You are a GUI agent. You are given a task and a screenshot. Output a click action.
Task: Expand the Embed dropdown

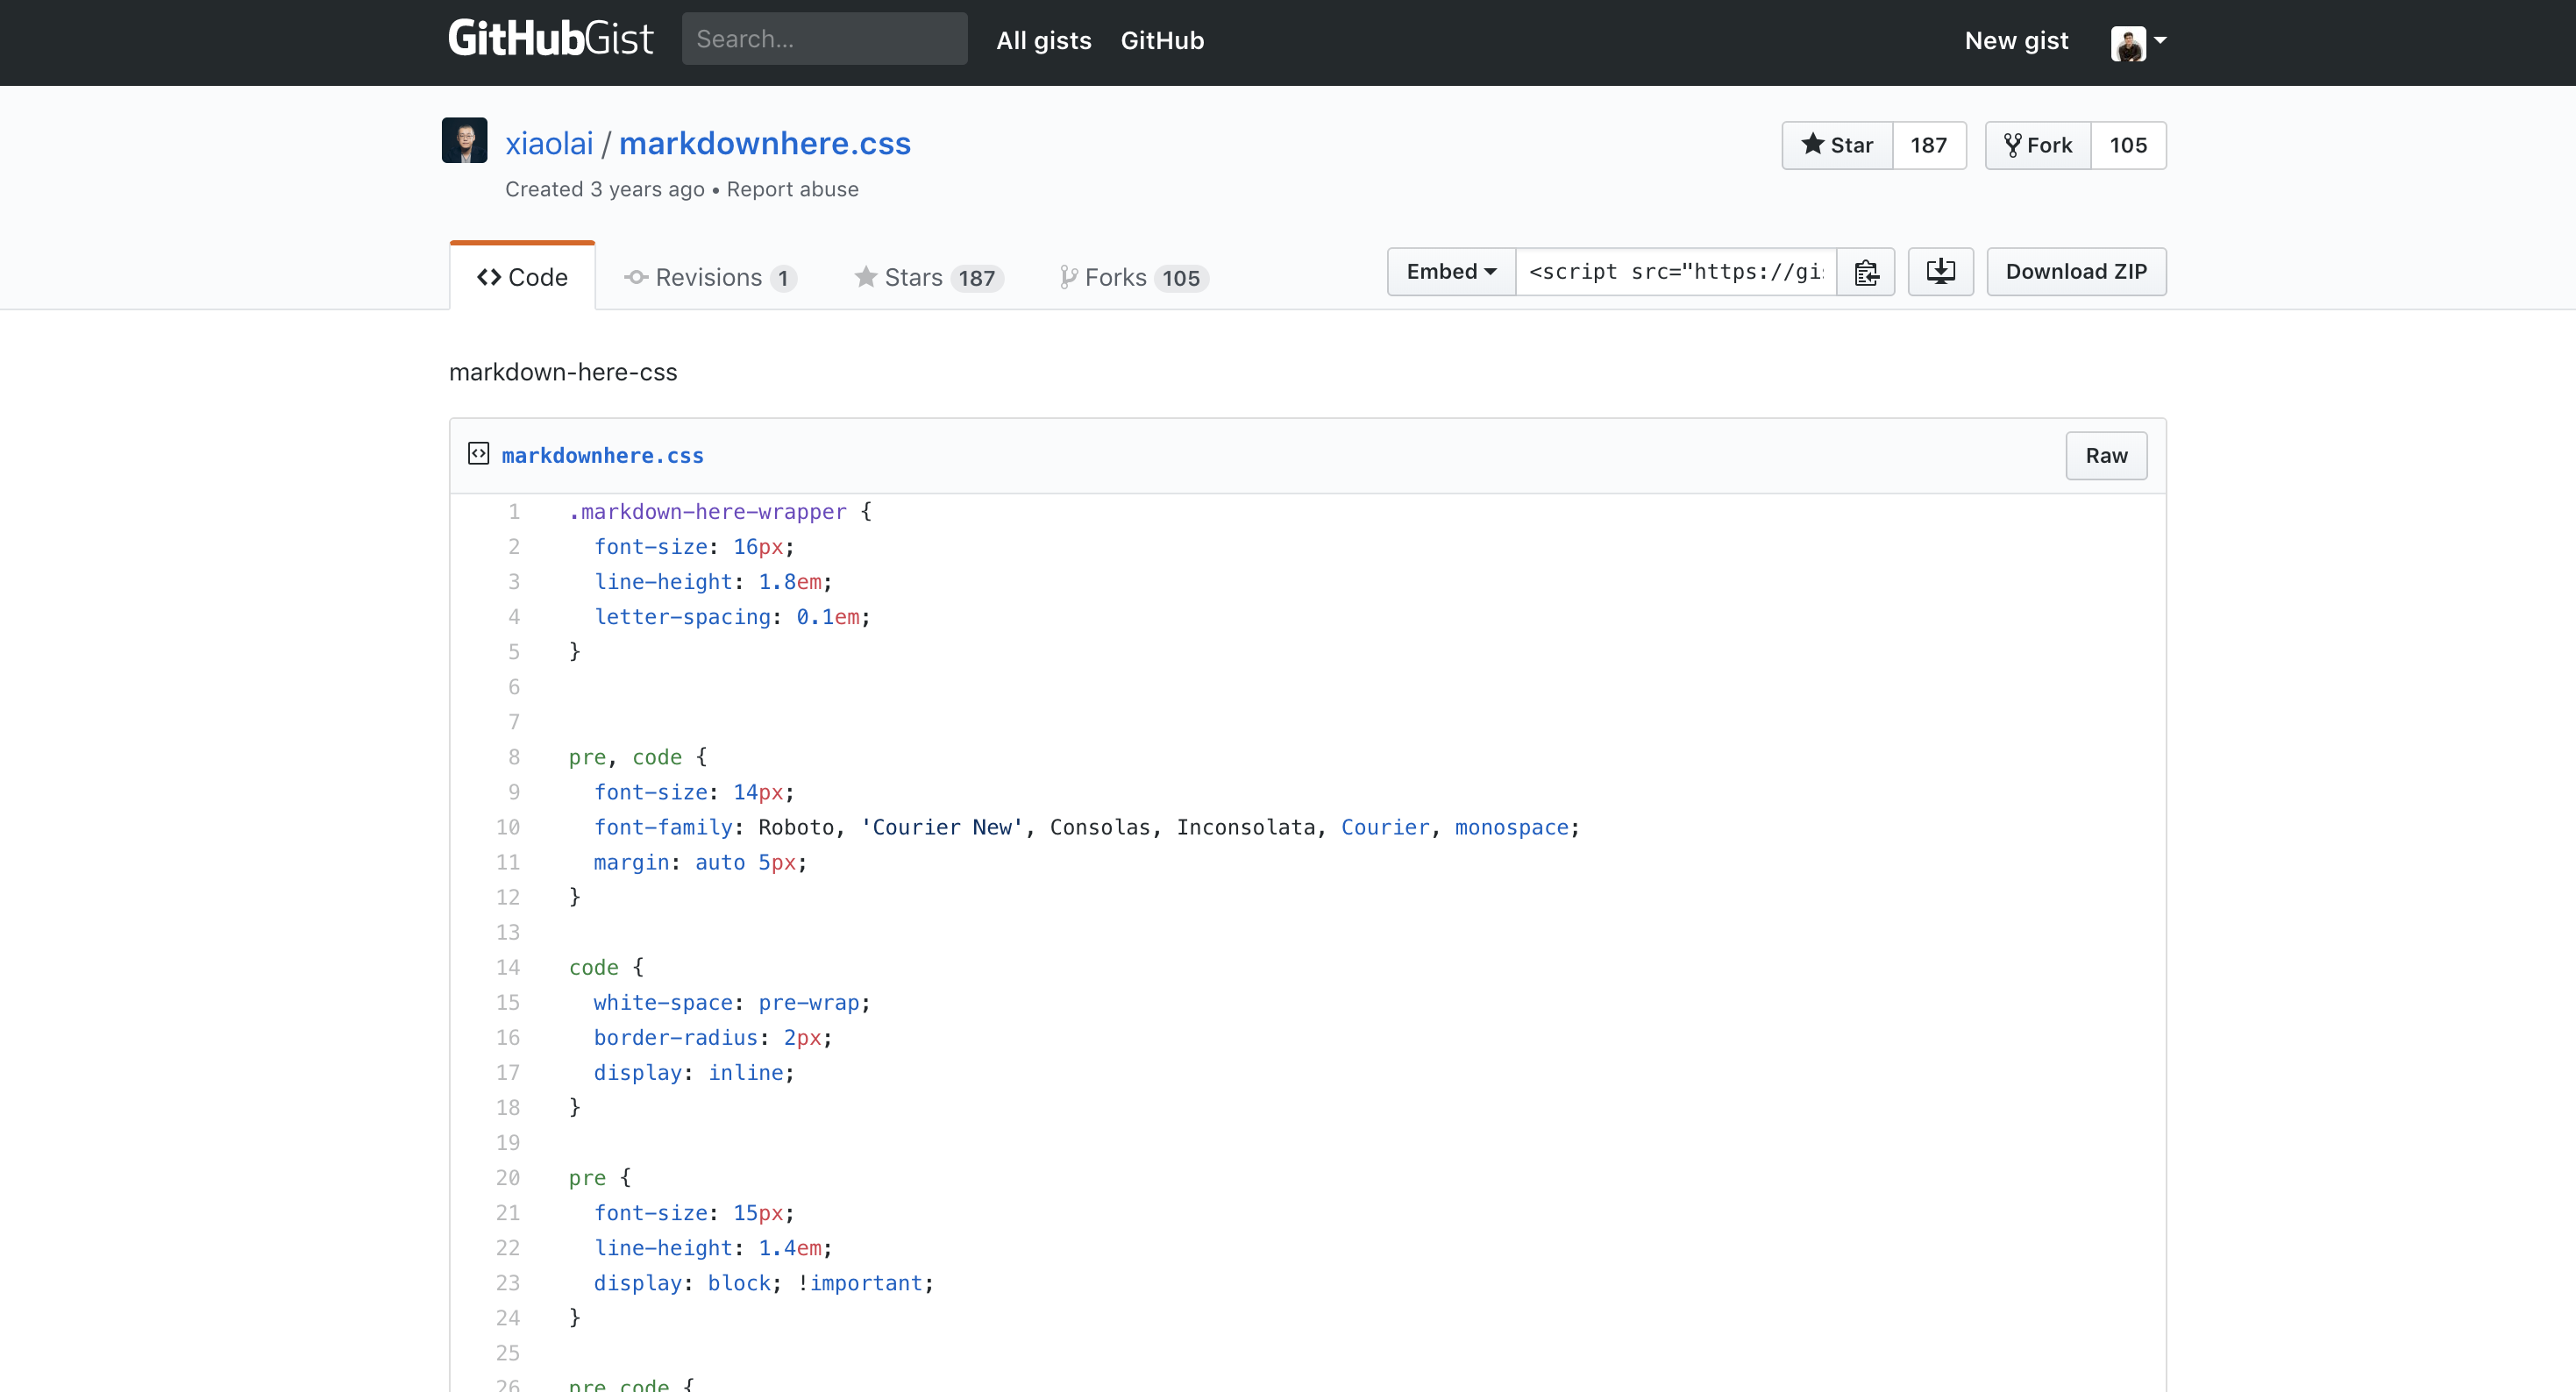1451,272
